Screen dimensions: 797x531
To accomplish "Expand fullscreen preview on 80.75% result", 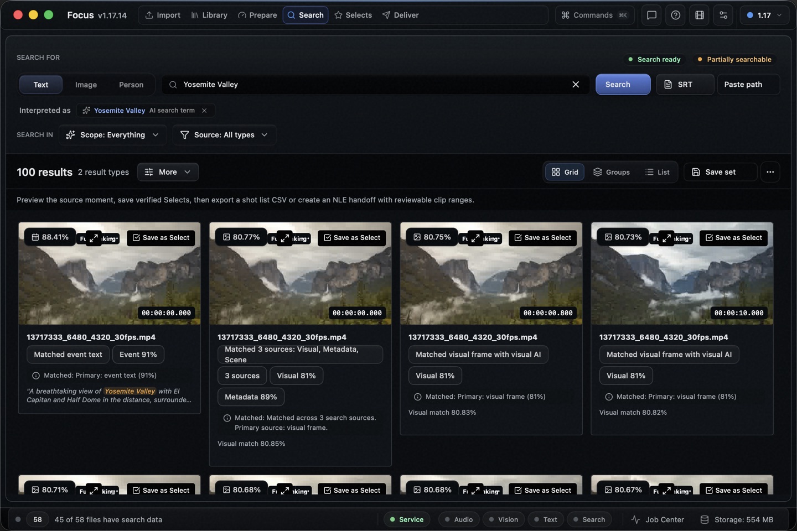I will point(475,238).
